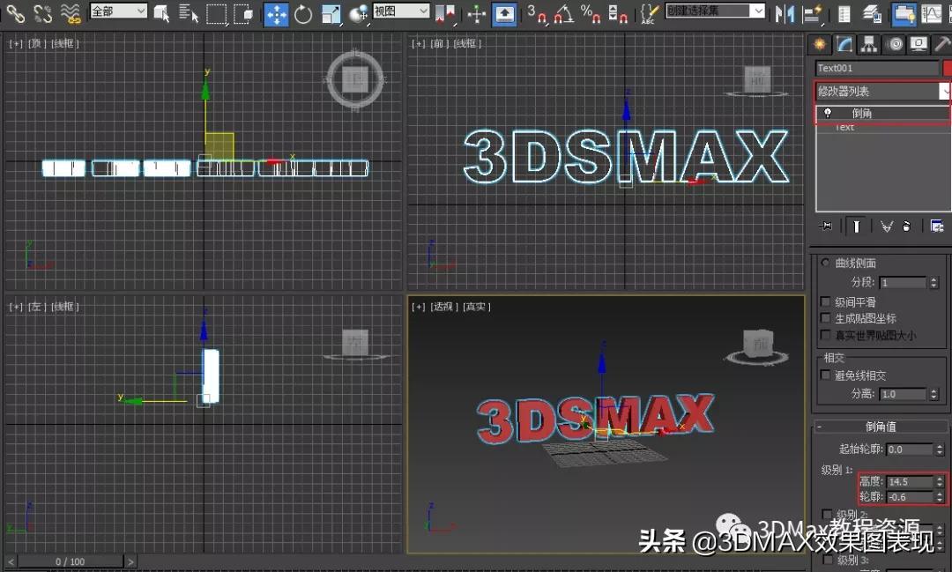
Task: Toggle the Ribbon display icon
Action: tap(904, 13)
